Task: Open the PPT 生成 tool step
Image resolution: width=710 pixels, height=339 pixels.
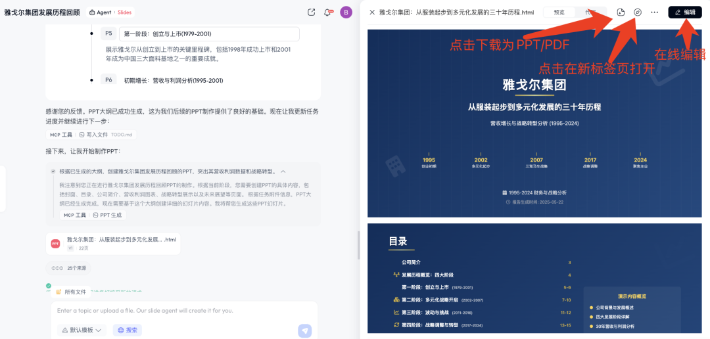Action: pyautogui.click(x=107, y=215)
